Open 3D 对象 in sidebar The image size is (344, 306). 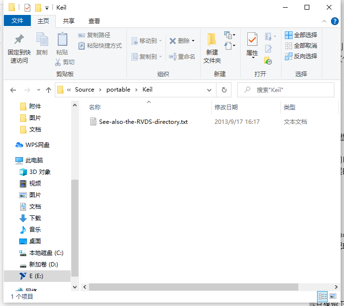(x=35, y=172)
